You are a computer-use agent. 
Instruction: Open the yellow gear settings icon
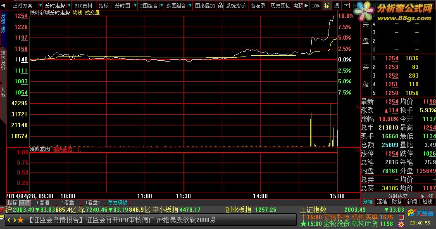pos(401,224)
